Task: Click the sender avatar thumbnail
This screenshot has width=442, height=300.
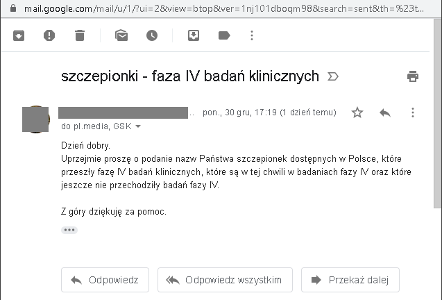Action: click(x=36, y=119)
